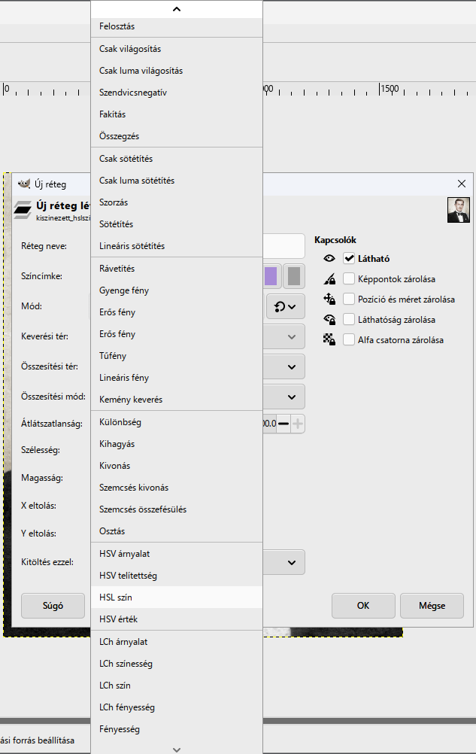Choose LCh színesség mode
Image resolution: width=476 pixels, height=754 pixels.
[177, 664]
